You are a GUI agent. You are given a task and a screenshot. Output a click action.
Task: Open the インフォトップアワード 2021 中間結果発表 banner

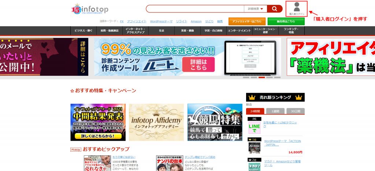[98, 122]
